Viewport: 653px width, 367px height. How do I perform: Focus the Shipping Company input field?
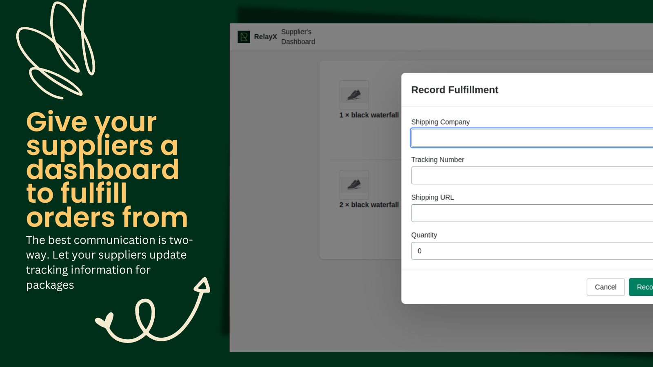(532, 138)
